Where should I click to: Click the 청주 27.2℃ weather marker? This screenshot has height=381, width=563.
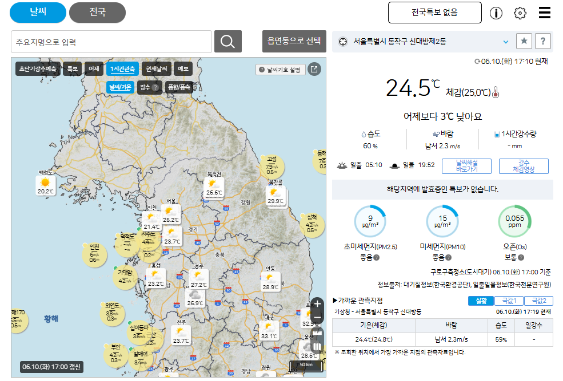coord(198,279)
